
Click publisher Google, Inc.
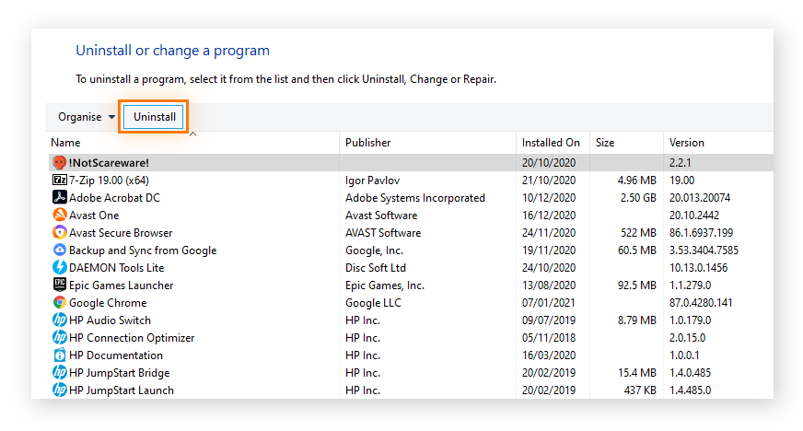click(x=374, y=250)
